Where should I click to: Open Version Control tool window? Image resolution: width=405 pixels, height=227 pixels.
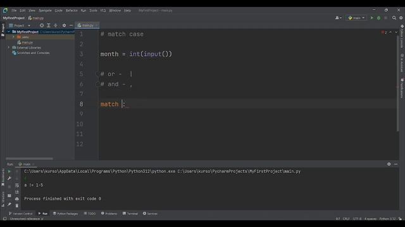click(x=20, y=214)
